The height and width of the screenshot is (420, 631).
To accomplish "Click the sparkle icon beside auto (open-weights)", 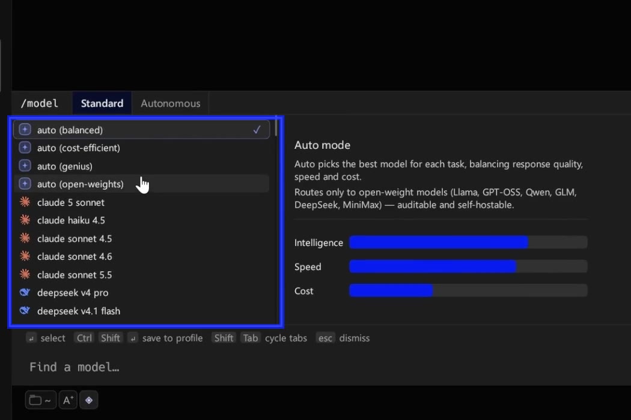I will pyautogui.click(x=25, y=184).
